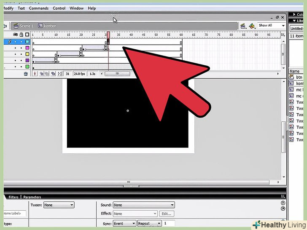
Task: Click the Show All Layers as Outlines square icon
Action: point(27,35)
